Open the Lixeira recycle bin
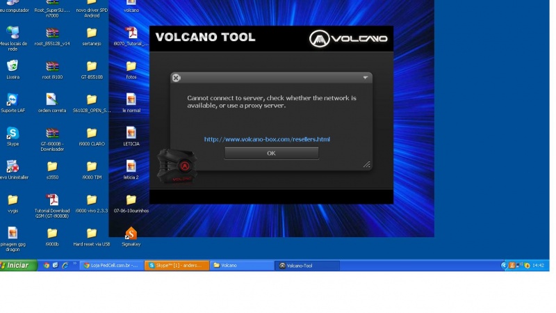This screenshot has width=556, height=313. tap(13, 70)
